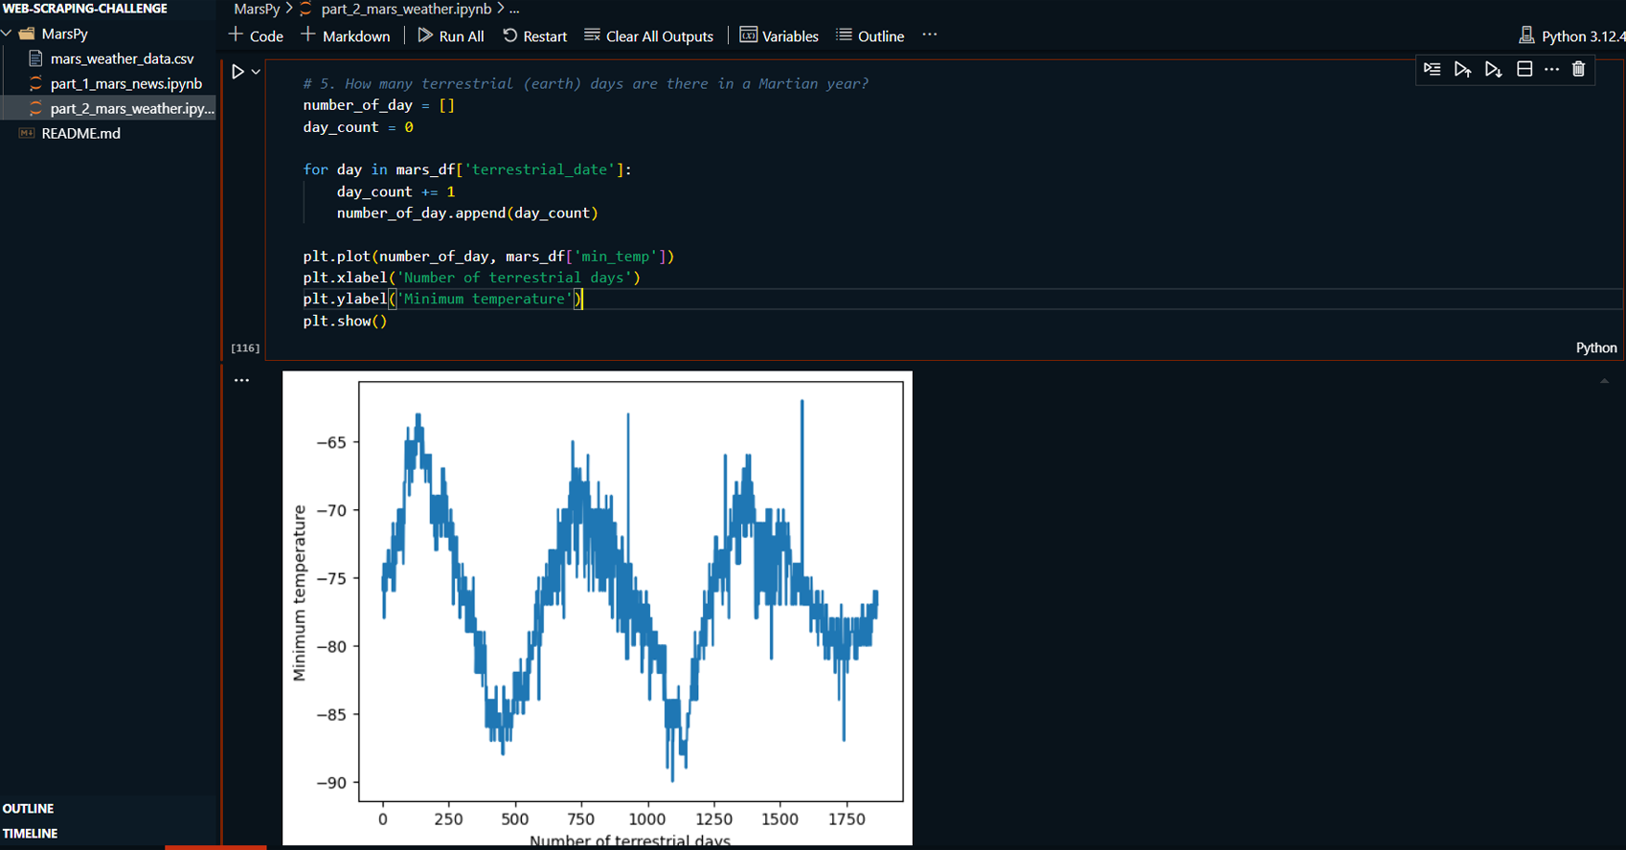1626x850 pixels.
Task: Toggle the Variables panel
Action: (x=779, y=36)
